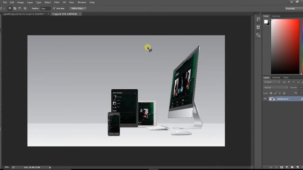Image resolution: width=303 pixels, height=170 pixels.
Task: Toggle lock image pixels brush icon
Action: pos(276,93)
